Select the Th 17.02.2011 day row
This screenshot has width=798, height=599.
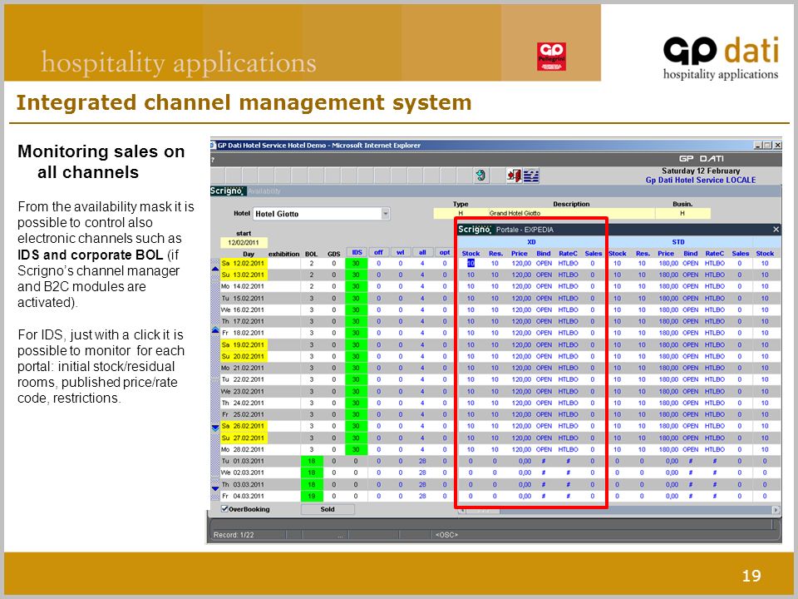[x=244, y=321]
